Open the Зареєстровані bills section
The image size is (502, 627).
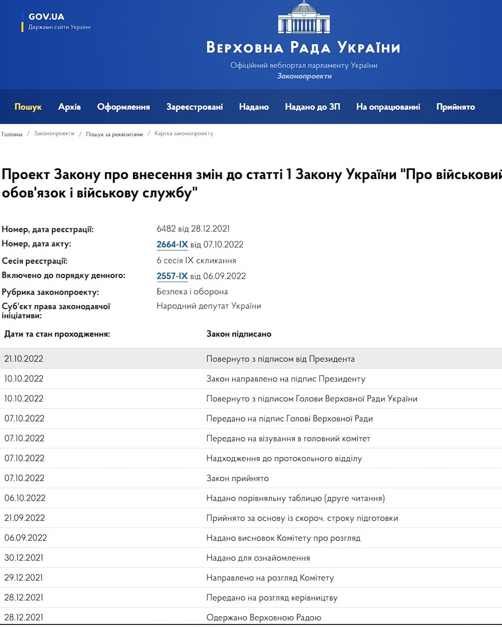pyautogui.click(x=194, y=107)
